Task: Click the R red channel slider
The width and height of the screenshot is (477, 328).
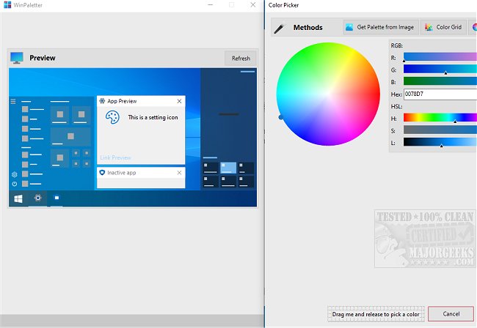Action: [x=440, y=56]
